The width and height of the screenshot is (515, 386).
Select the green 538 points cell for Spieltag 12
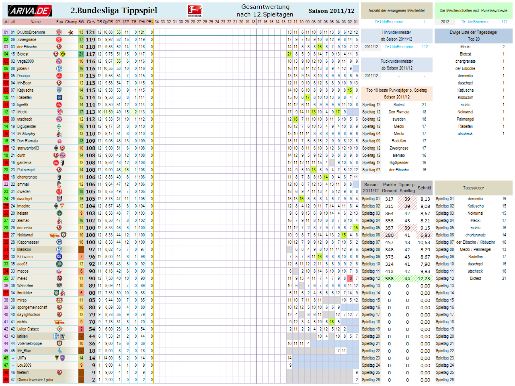click(389, 278)
